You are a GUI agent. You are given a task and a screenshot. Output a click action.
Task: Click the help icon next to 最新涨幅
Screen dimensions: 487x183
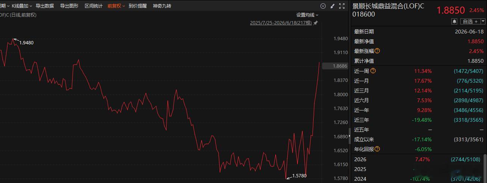(x=378, y=51)
